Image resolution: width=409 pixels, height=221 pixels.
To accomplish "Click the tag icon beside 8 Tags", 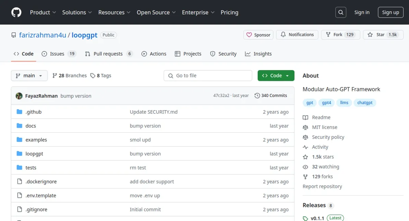I will tap(93, 75).
